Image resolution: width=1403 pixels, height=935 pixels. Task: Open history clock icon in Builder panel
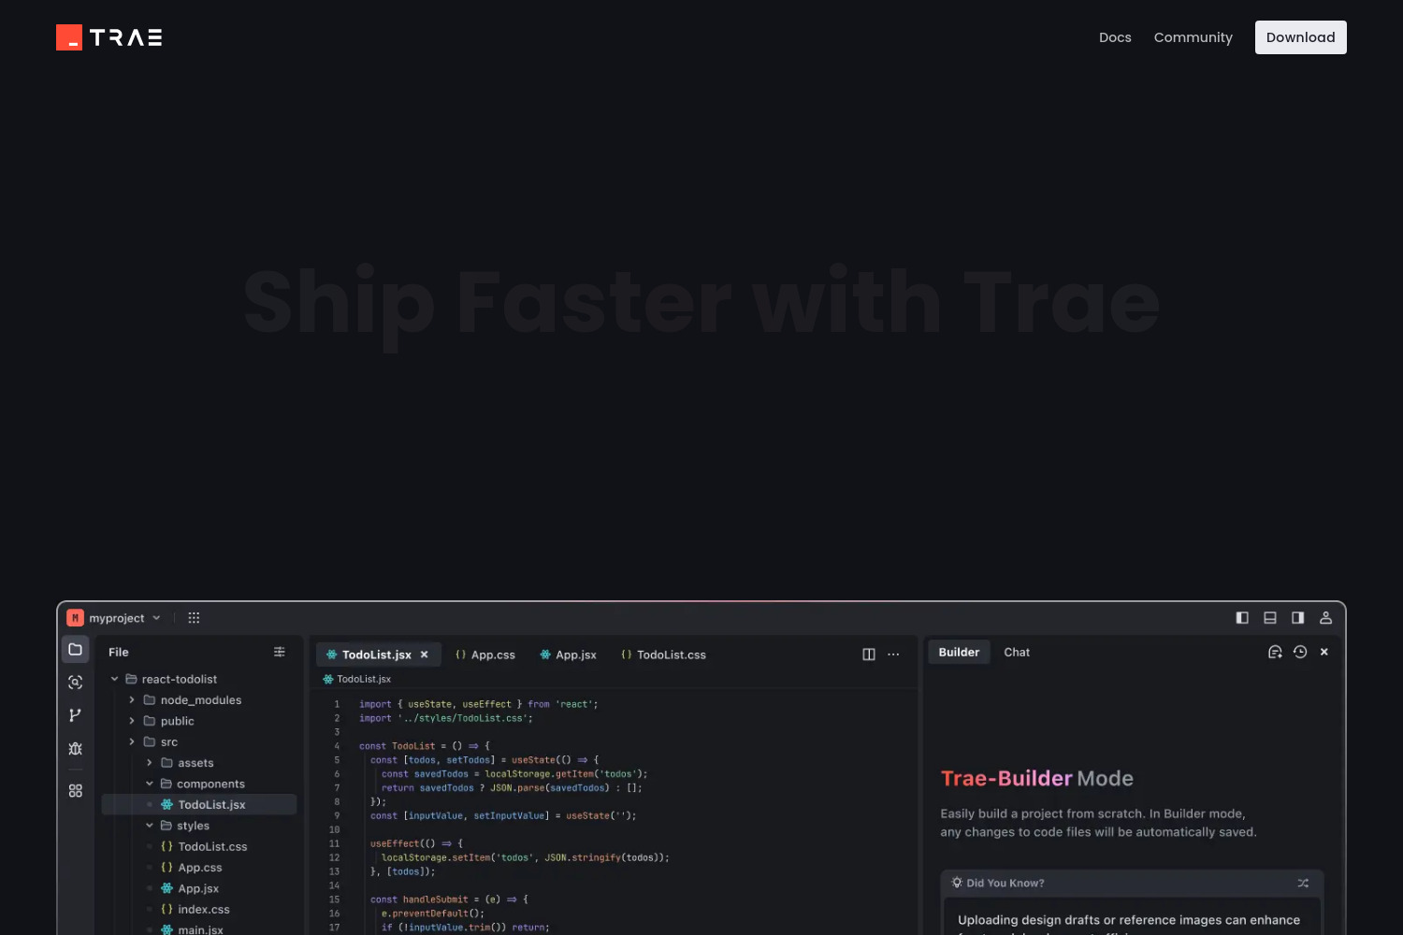pyautogui.click(x=1300, y=653)
